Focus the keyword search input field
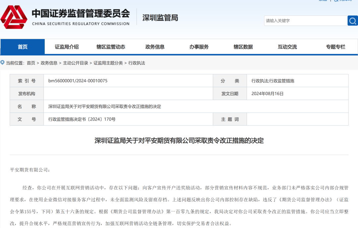This screenshot has width=358, height=228. 306,21
